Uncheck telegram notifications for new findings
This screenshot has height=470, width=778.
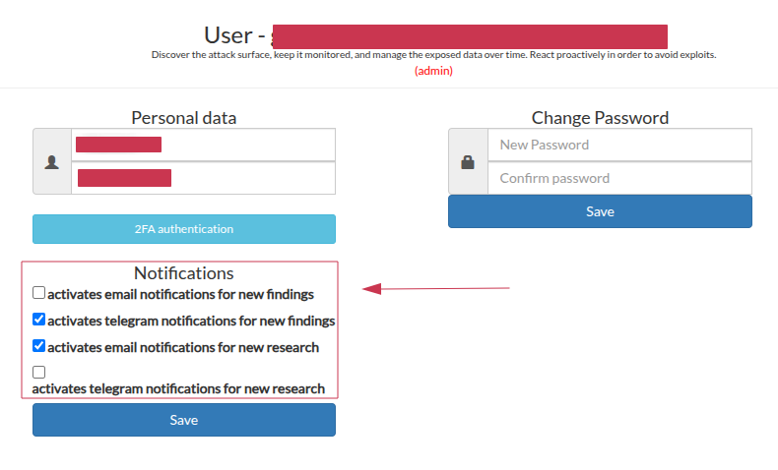(38, 319)
